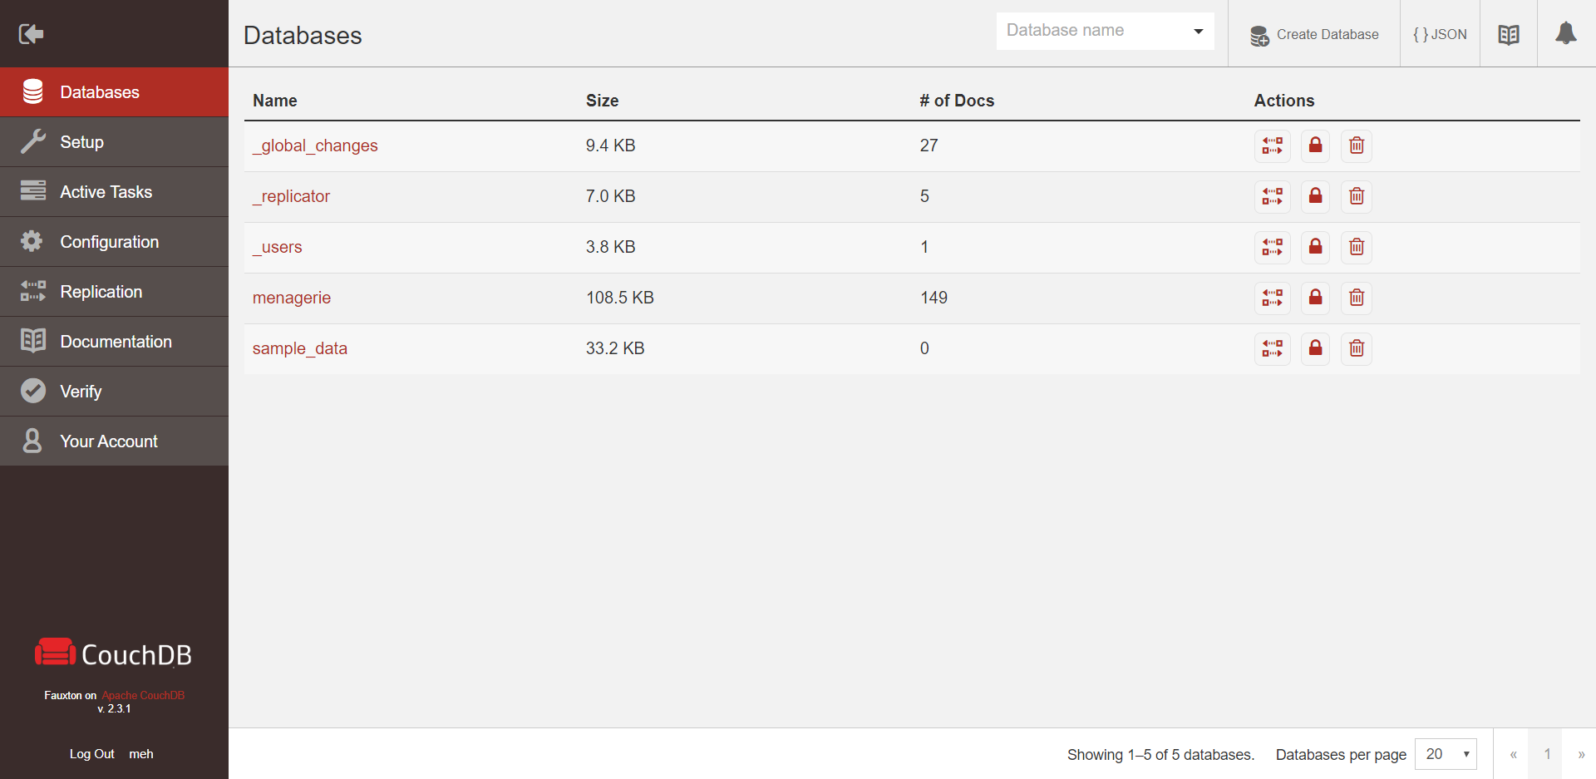Image resolution: width=1596 pixels, height=779 pixels.
Task: Open the Databases per page selector
Action: (x=1446, y=754)
